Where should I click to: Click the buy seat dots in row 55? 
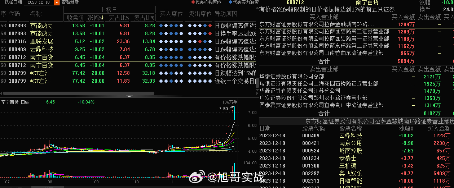pos(171,41)
